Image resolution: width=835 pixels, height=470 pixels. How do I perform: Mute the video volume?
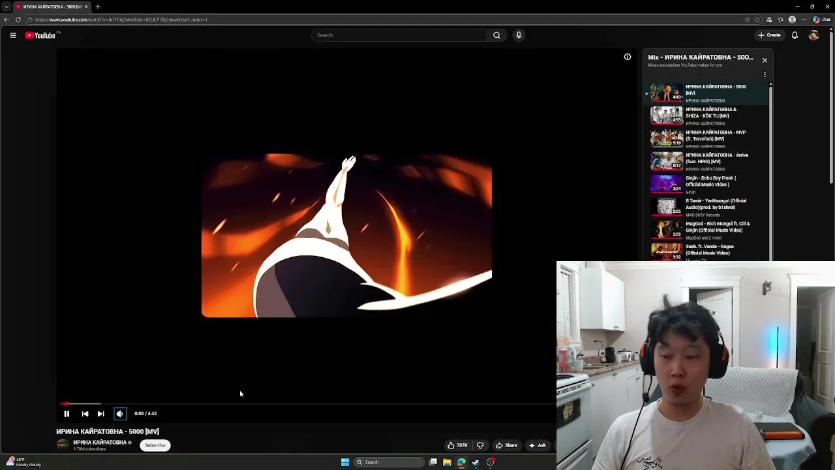(x=119, y=413)
